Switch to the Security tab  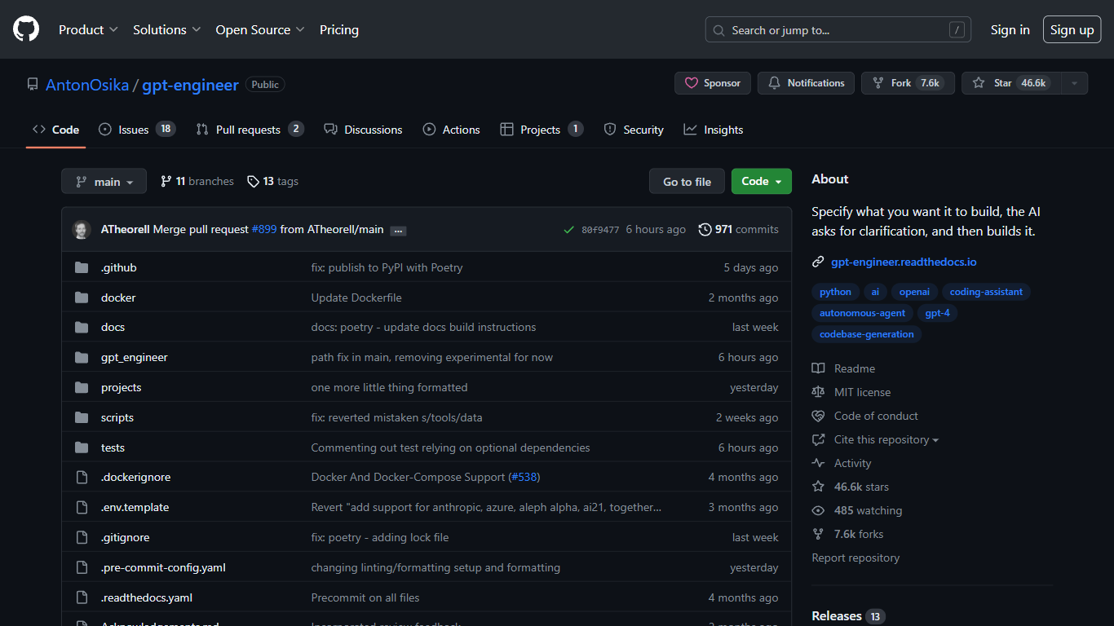pyautogui.click(x=634, y=130)
